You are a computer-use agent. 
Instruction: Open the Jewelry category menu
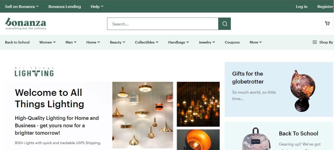click(207, 42)
